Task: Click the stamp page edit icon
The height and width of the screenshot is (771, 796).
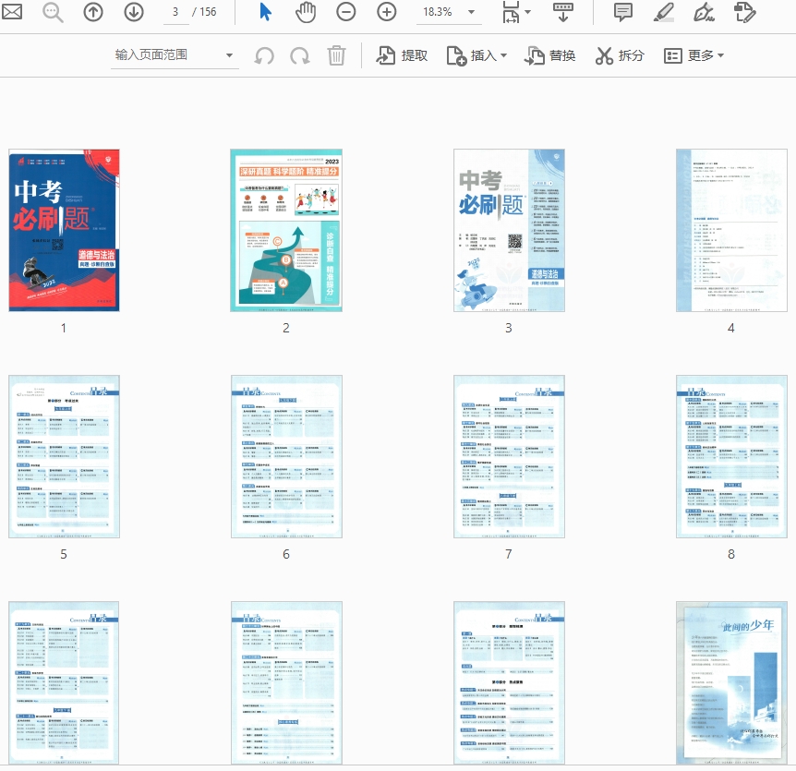Action: (x=744, y=12)
